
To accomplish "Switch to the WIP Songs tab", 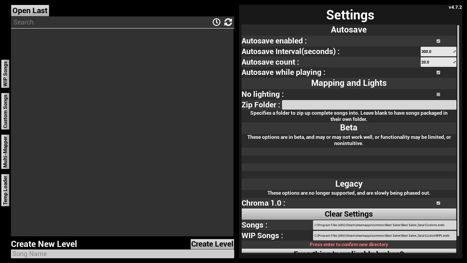I will [5, 73].
